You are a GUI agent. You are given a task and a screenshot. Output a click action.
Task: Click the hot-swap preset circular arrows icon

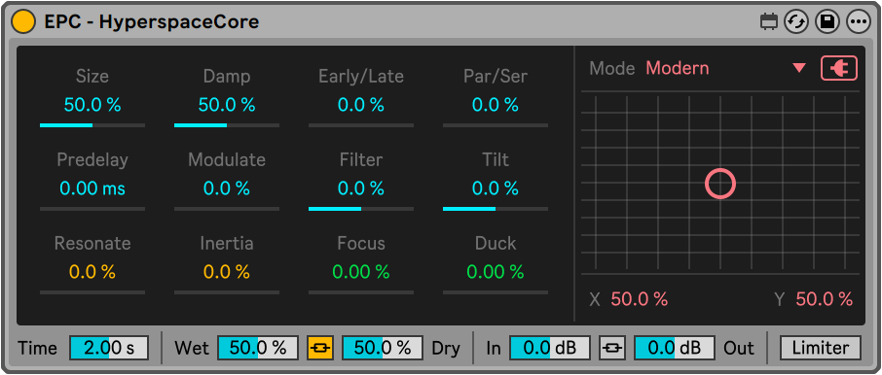(796, 22)
